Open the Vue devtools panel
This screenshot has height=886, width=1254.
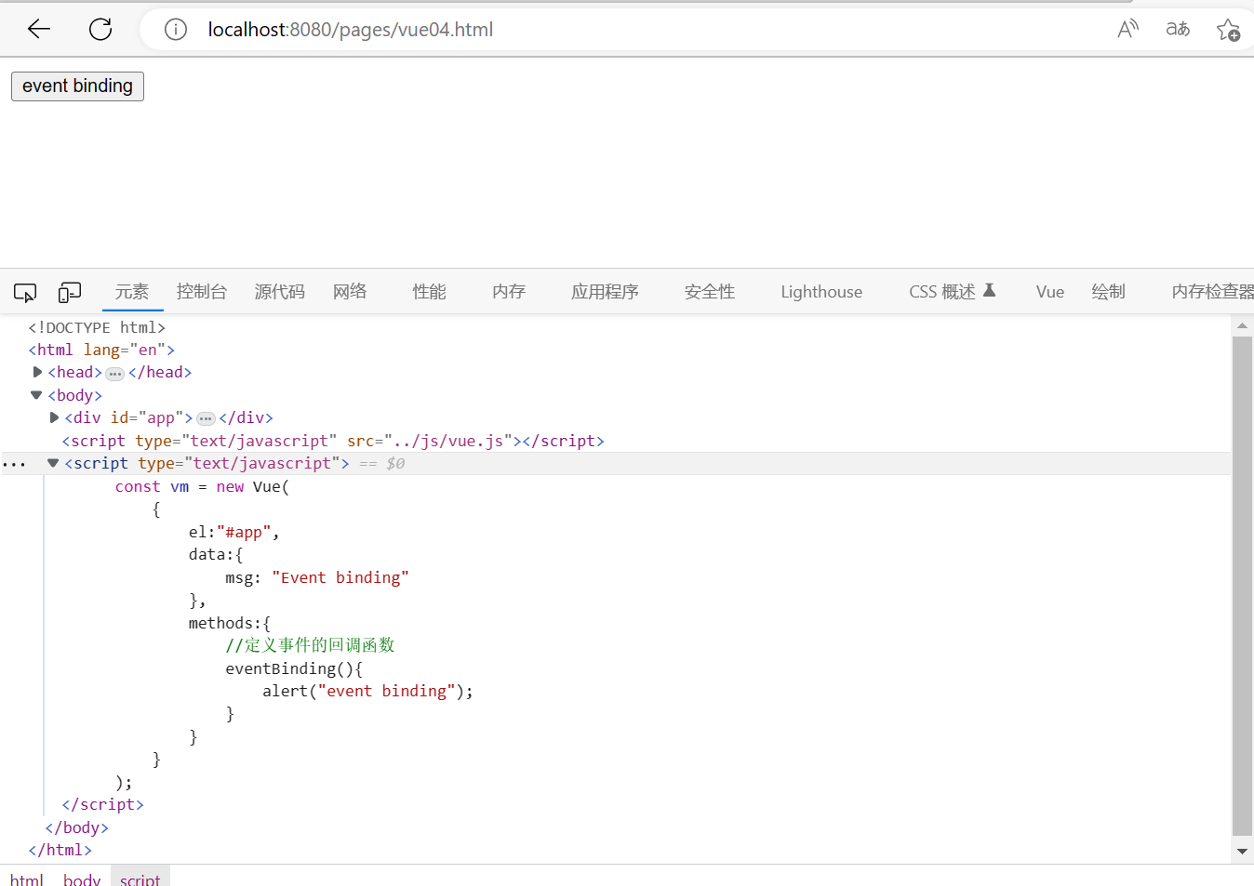1049,291
